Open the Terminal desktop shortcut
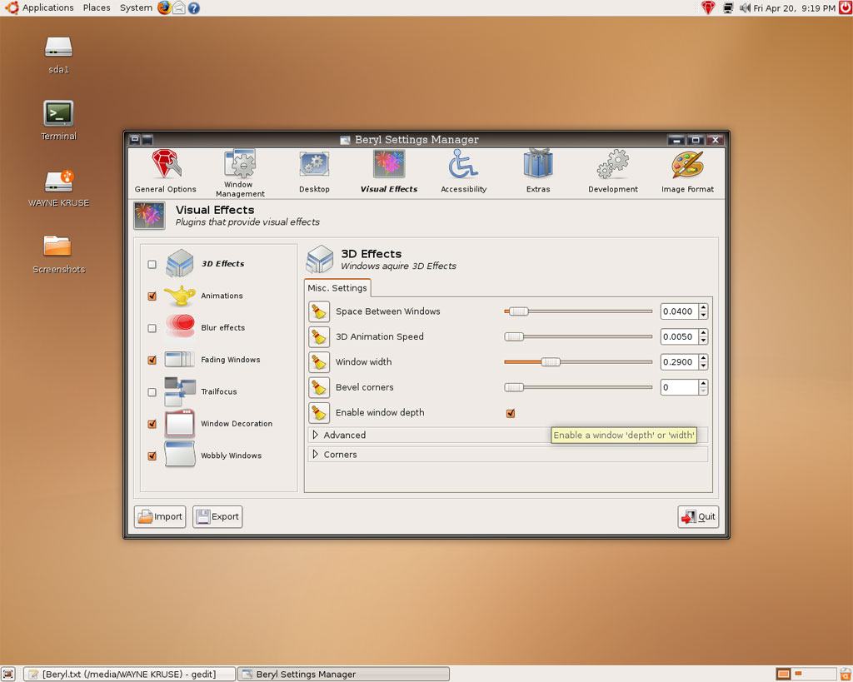This screenshot has width=853, height=682. (59, 121)
